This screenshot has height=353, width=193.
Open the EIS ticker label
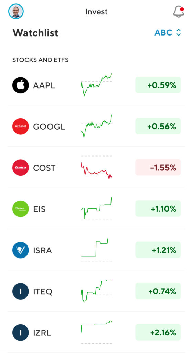pos(39,209)
